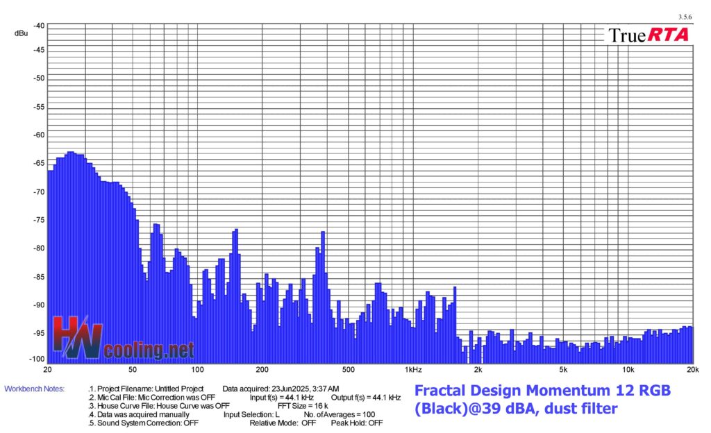Click the -65 label on vertical axis

pos(39,163)
